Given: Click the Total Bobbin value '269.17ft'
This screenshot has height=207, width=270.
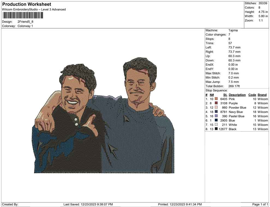Looking at the screenshot, I should coord(234,86).
